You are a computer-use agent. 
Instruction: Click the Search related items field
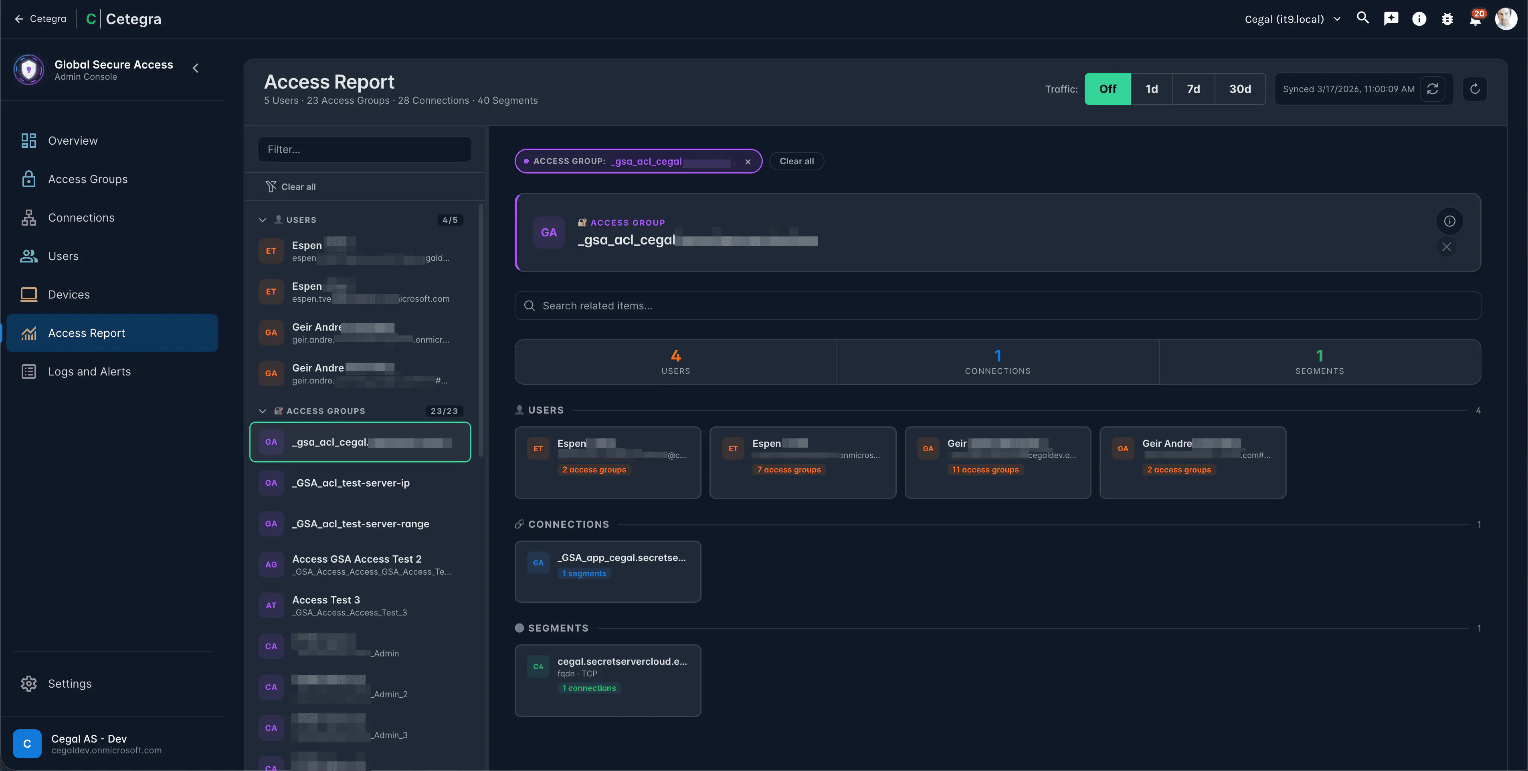998,306
